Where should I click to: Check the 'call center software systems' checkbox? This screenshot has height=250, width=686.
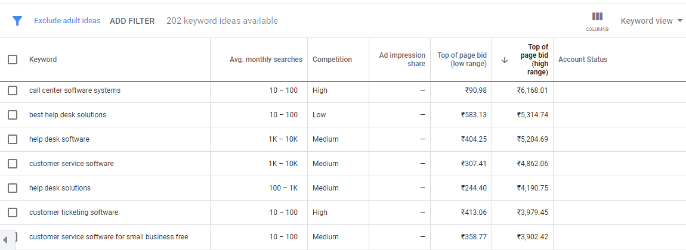[13, 90]
